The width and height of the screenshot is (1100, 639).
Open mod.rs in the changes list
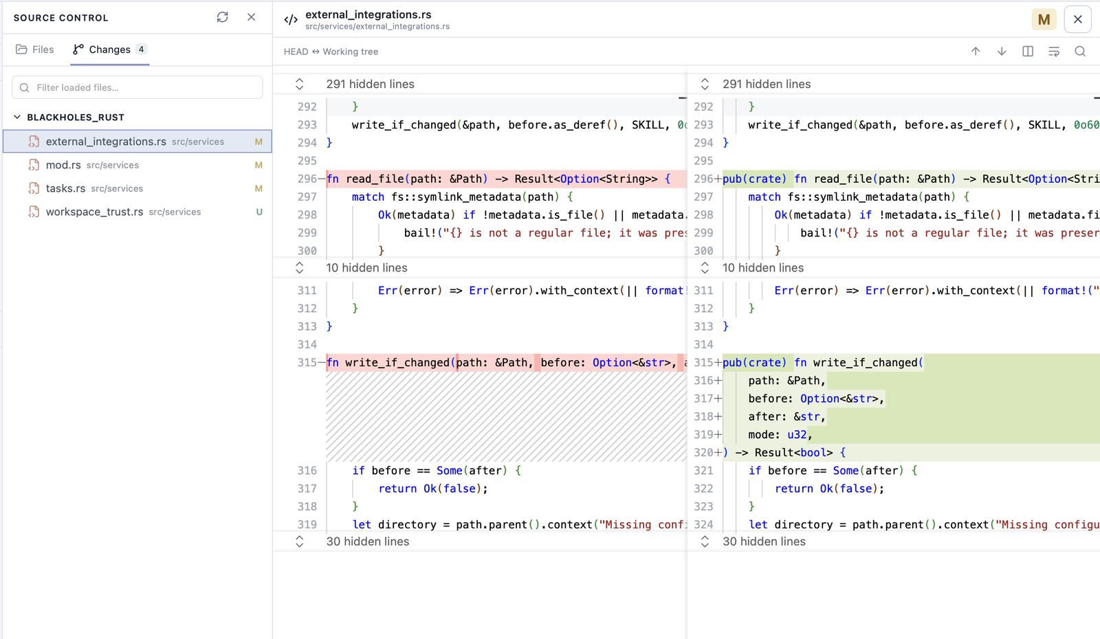pyautogui.click(x=137, y=165)
